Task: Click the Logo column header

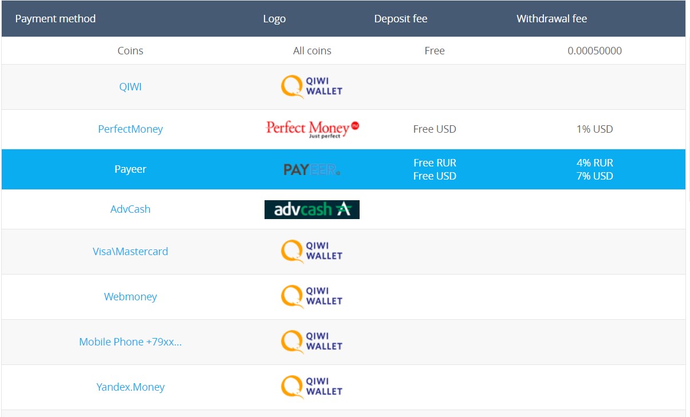Action: pyautogui.click(x=274, y=19)
